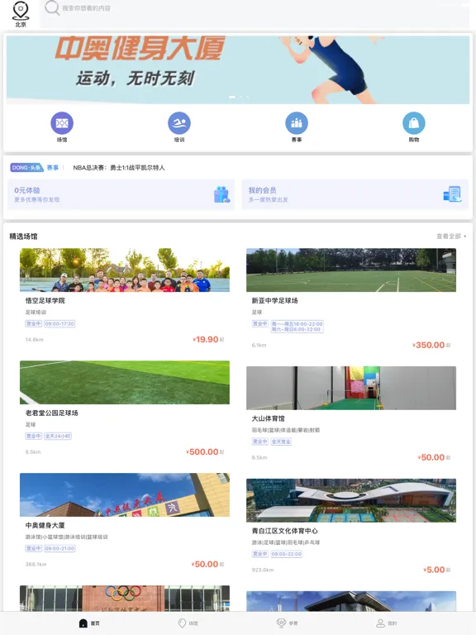This screenshot has height=635, width=476.
Task: Click the 09:00-22:00 hours tag
Action: [286, 555]
